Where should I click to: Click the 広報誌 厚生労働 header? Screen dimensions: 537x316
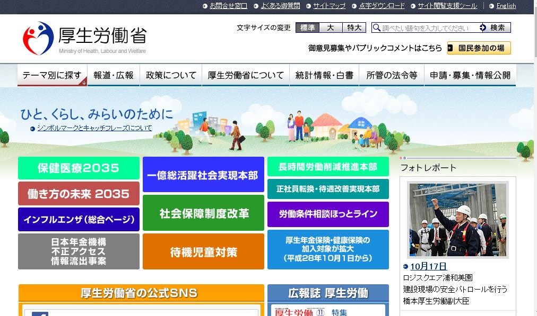pyautogui.click(x=328, y=293)
